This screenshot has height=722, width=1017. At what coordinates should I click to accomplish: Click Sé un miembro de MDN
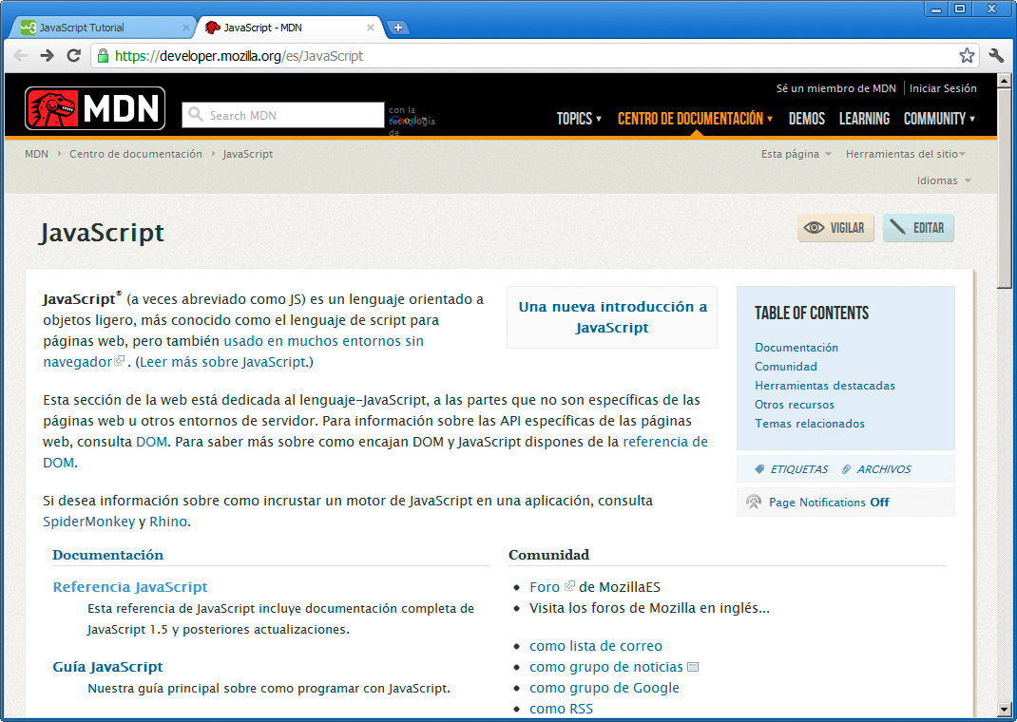[x=836, y=88]
